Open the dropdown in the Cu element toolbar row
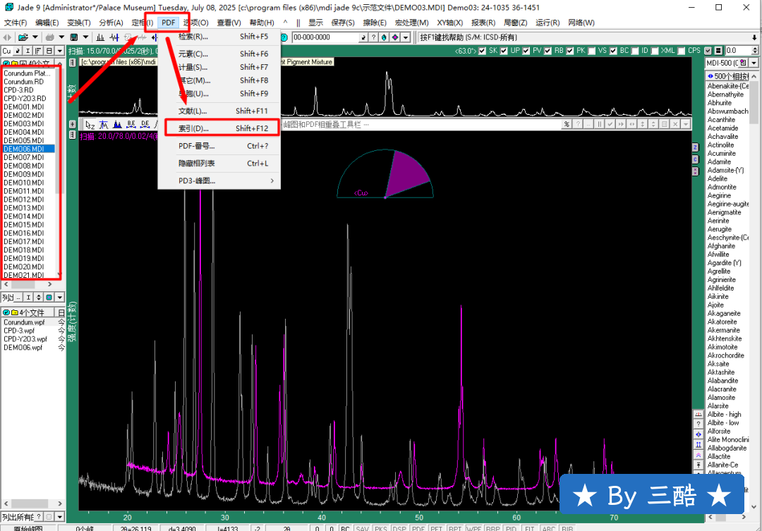The height and width of the screenshot is (531, 762). [x=60, y=51]
